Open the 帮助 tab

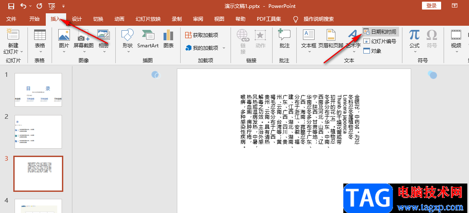click(241, 19)
